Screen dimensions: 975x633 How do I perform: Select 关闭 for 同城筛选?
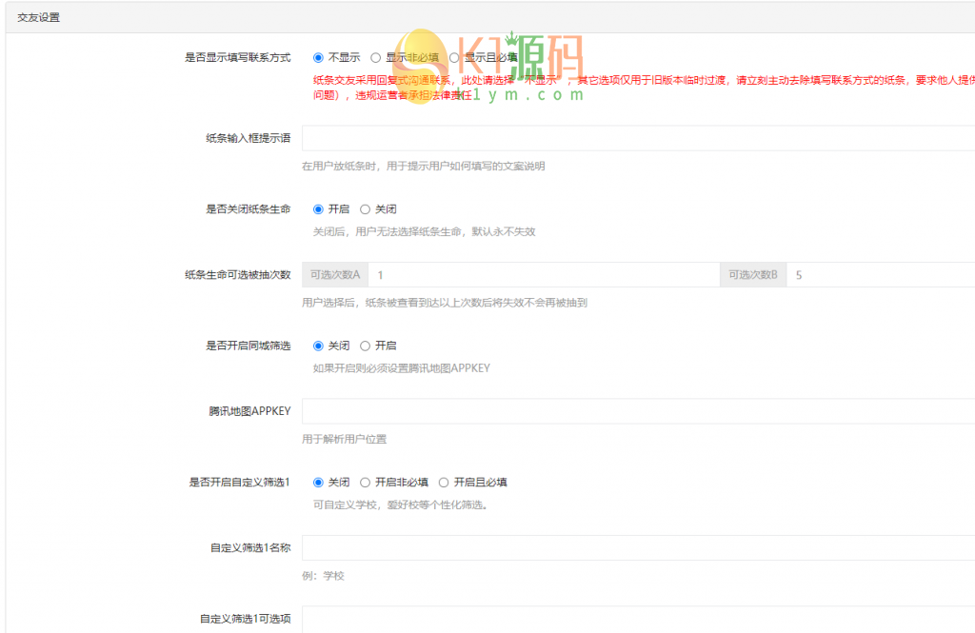(x=317, y=345)
